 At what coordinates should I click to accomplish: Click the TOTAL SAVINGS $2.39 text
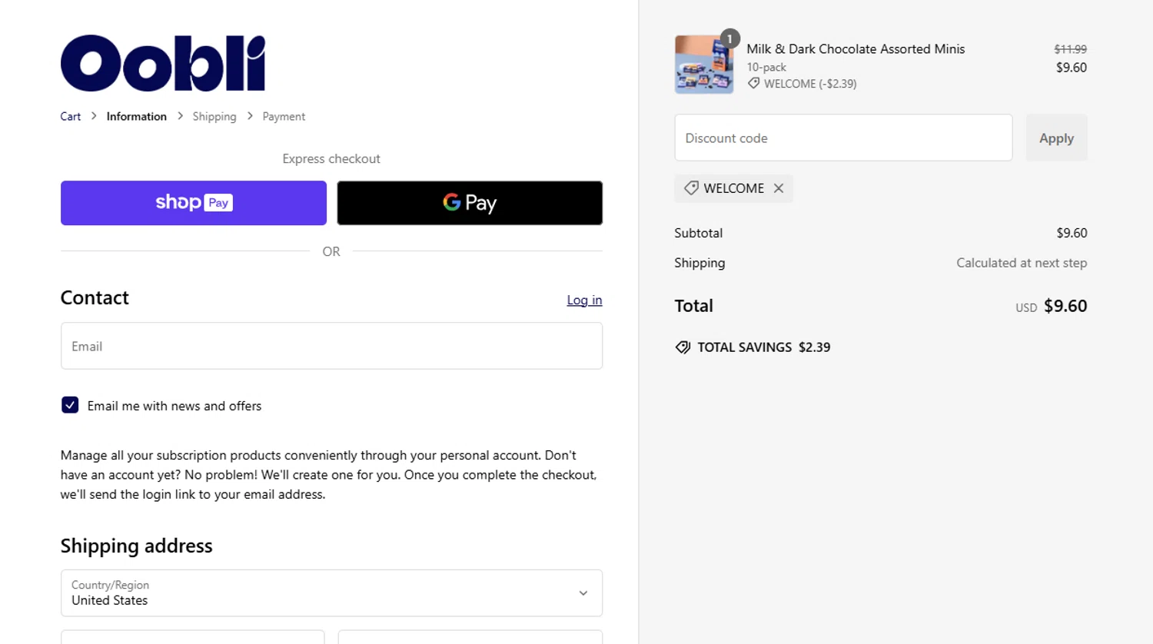pos(764,347)
